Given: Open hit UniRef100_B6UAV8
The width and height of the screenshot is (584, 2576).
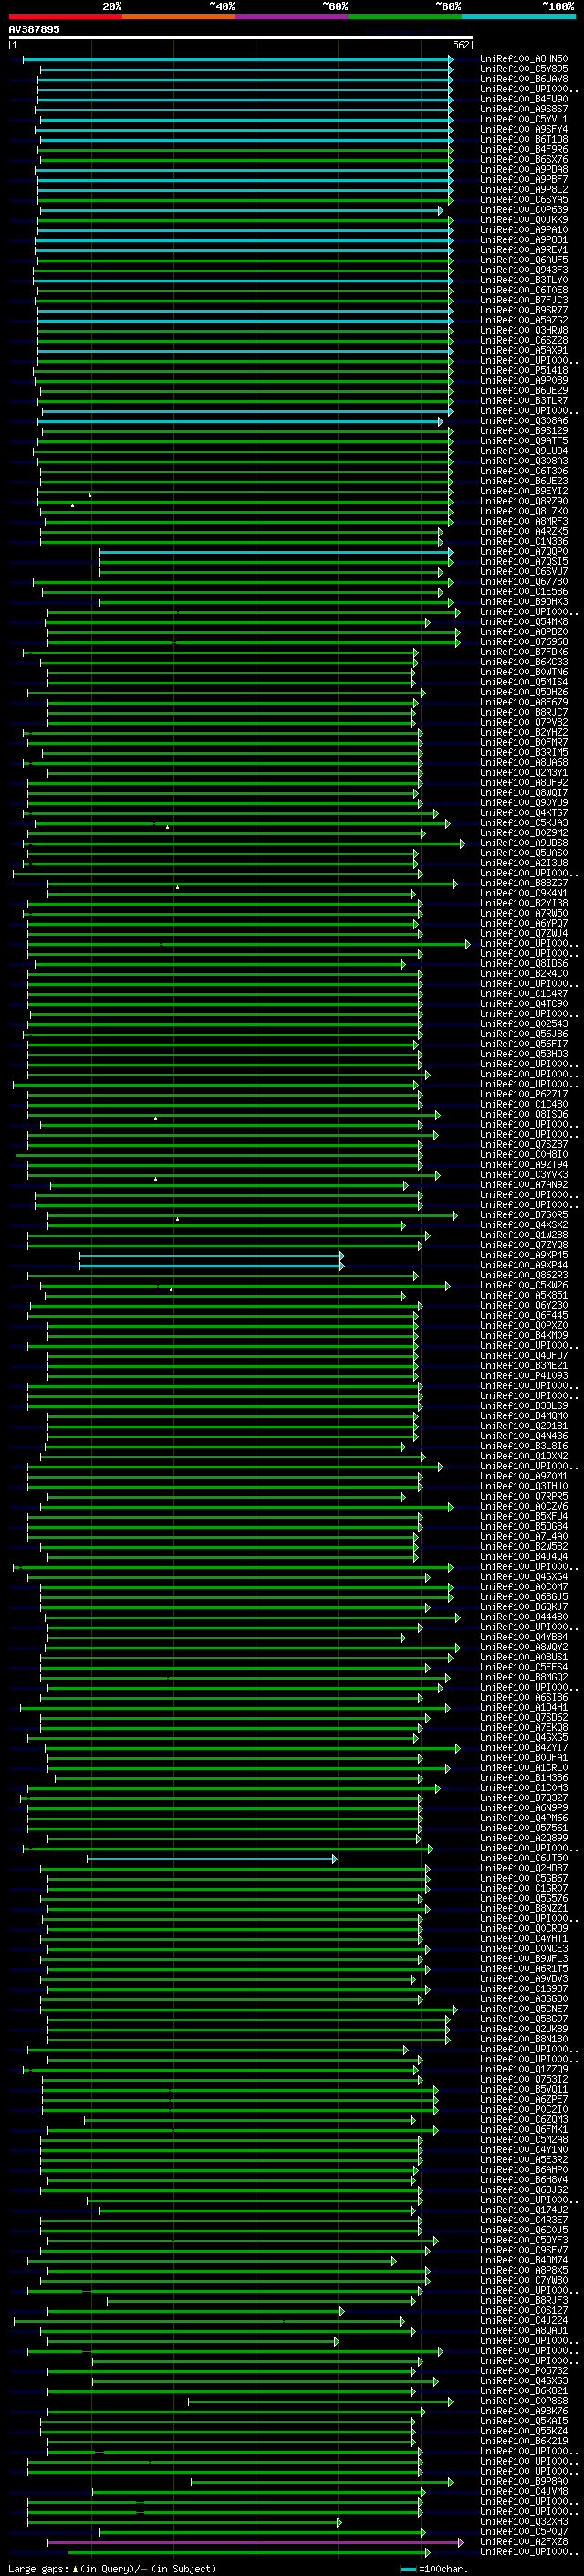Looking at the screenshot, I should point(524,79).
